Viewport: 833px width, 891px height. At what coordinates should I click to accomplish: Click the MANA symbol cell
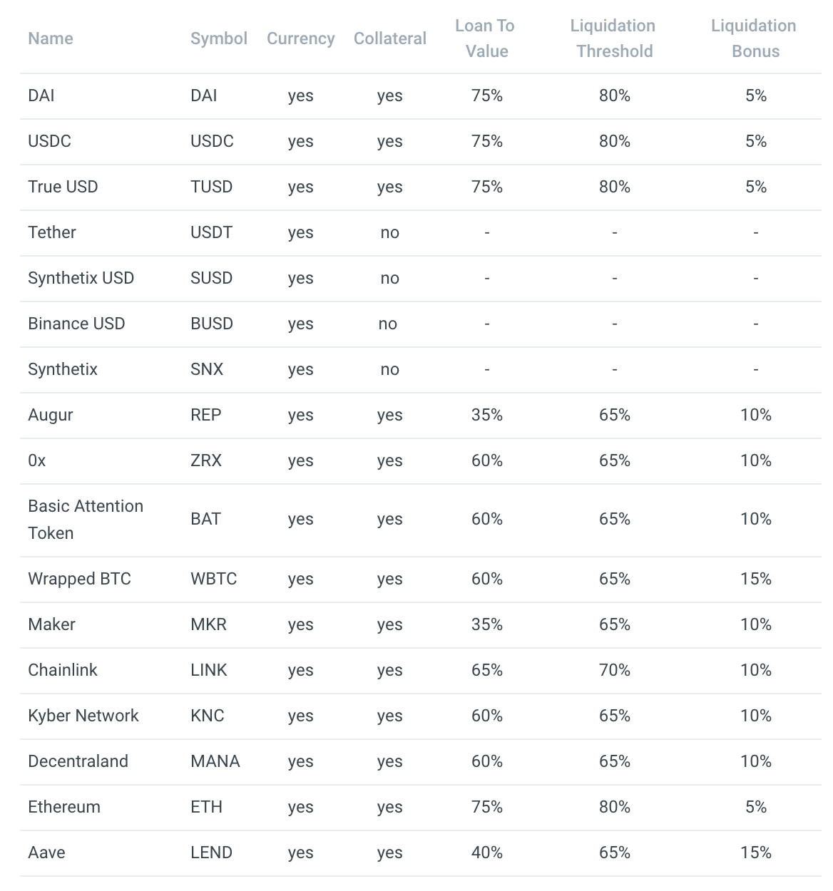pos(215,761)
